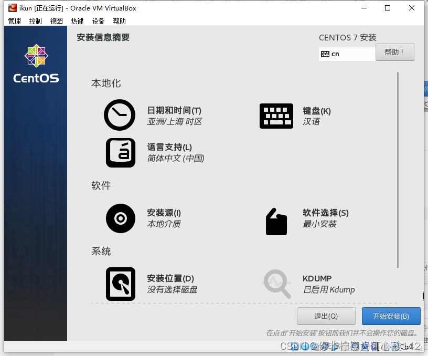The image size is (428, 356).
Task: Open the 热键 menu
Action: 77,21
